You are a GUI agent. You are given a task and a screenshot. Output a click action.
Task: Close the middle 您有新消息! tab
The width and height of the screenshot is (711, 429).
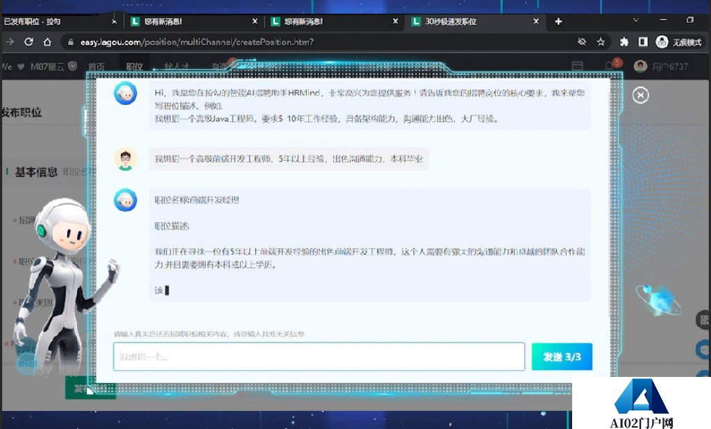tap(395, 22)
